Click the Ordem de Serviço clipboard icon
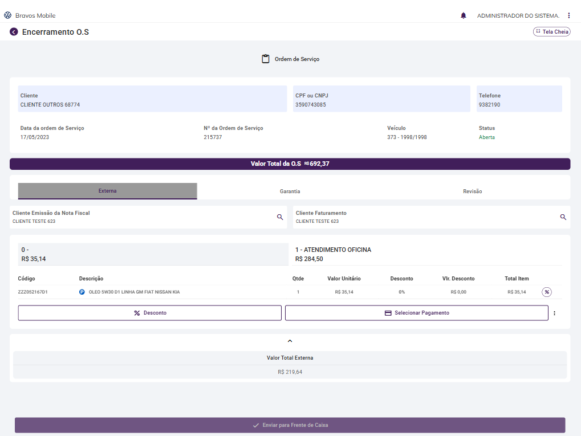This screenshot has width=581, height=436. [266, 59]
